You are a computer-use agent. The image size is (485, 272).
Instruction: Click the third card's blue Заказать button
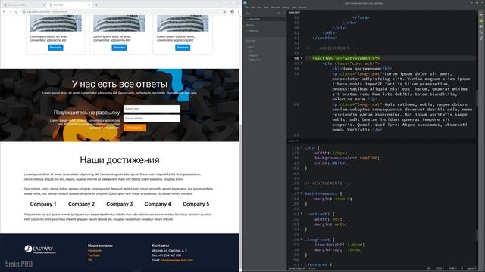click(x=183, y=48)
